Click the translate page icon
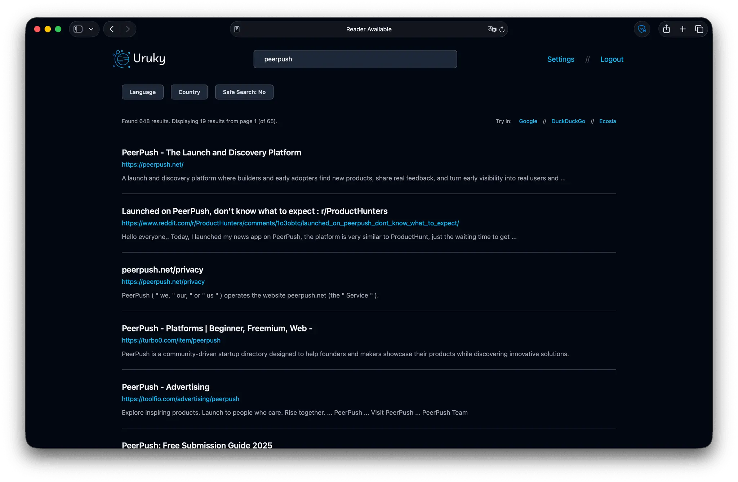 (x=492, y=29)
